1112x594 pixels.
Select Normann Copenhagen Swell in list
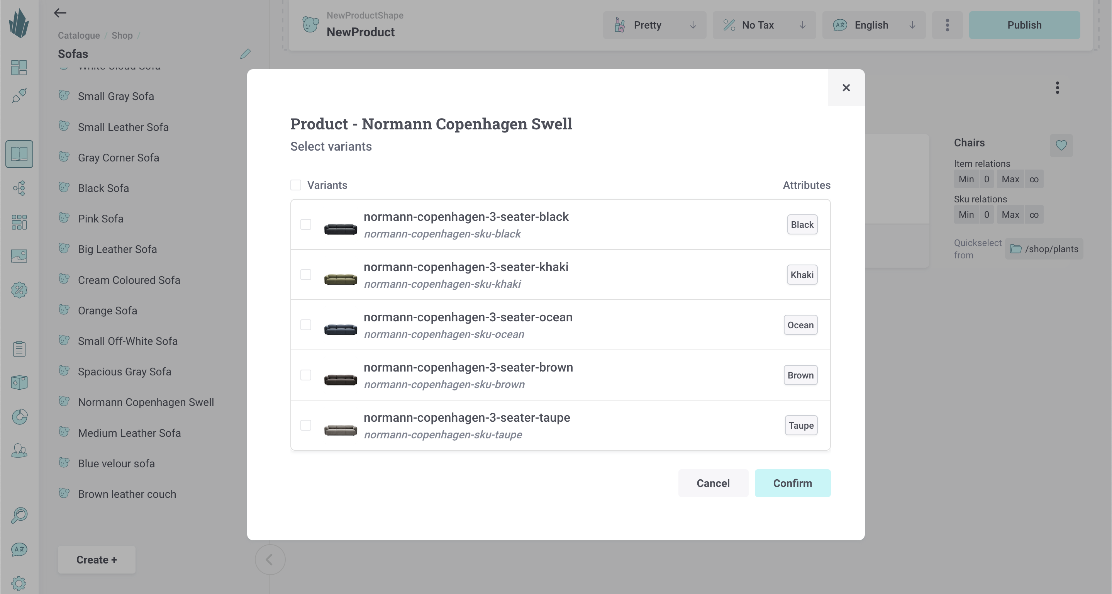tap(146, 402)
